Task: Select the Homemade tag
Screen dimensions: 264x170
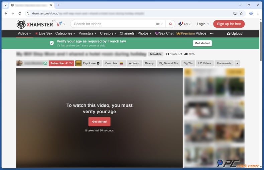Action: click(x=224, y=63)
